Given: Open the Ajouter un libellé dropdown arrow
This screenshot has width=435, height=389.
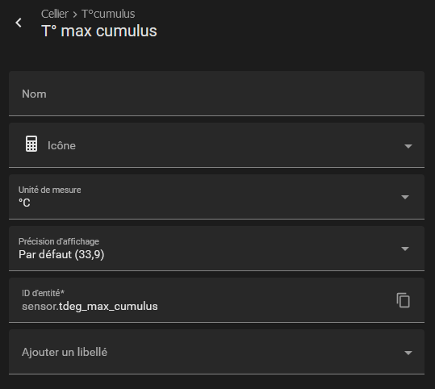Looking at the screenshot, I should (x=408, y=353).
